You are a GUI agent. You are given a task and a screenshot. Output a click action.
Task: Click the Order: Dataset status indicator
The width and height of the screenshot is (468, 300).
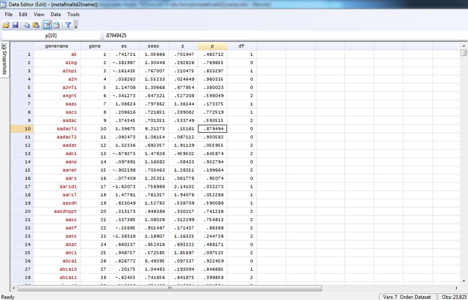tap(415, 297)
